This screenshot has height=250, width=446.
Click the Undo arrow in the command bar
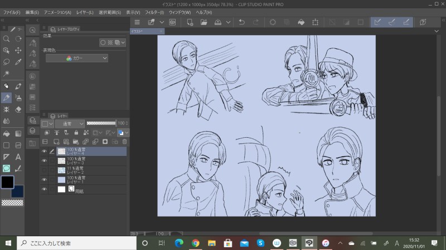click(x=241, y=22)
